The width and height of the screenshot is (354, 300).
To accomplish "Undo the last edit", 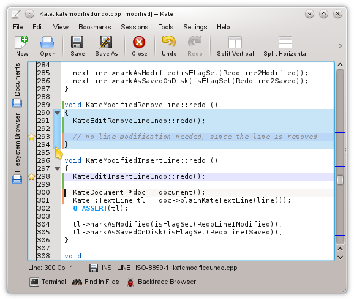I will (169, 42).
